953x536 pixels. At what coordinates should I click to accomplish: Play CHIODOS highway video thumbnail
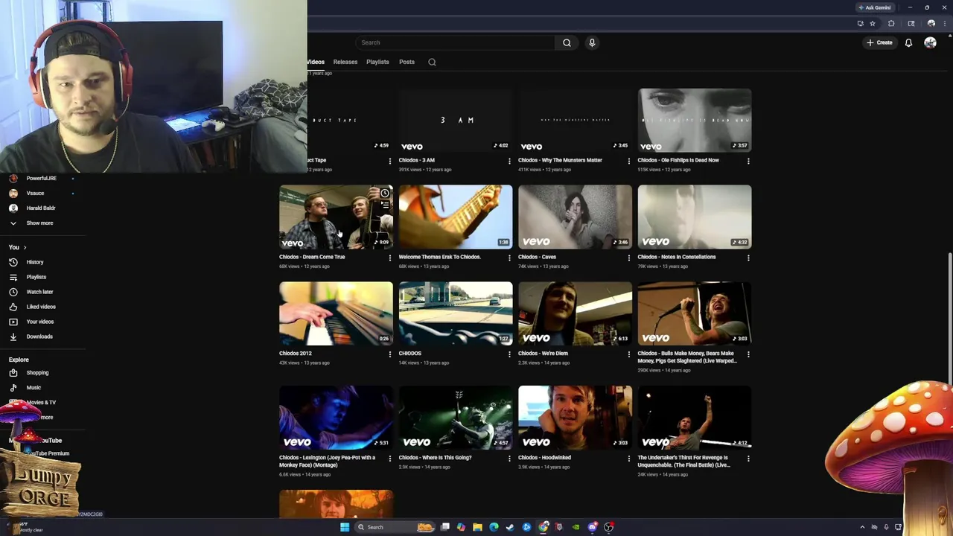pos(456,313)
